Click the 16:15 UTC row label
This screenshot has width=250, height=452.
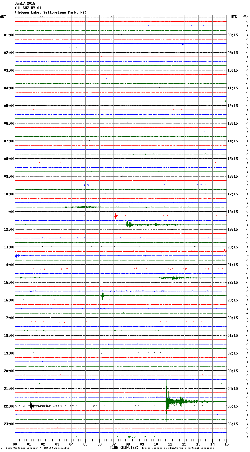click(x=233, y=176)
